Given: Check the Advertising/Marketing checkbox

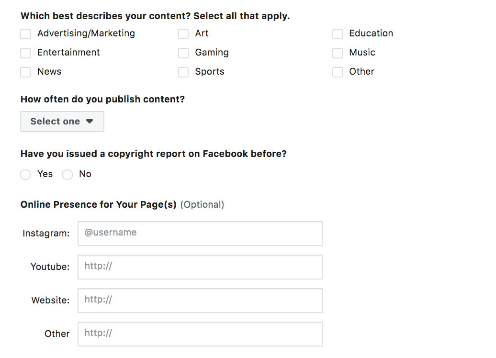Looking at the screenshot, I should pyautogui.click(x=25, y=34).
